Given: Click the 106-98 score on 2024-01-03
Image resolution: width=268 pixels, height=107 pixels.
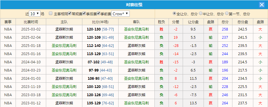Looking at the screenshot, I should click(94, 78).
